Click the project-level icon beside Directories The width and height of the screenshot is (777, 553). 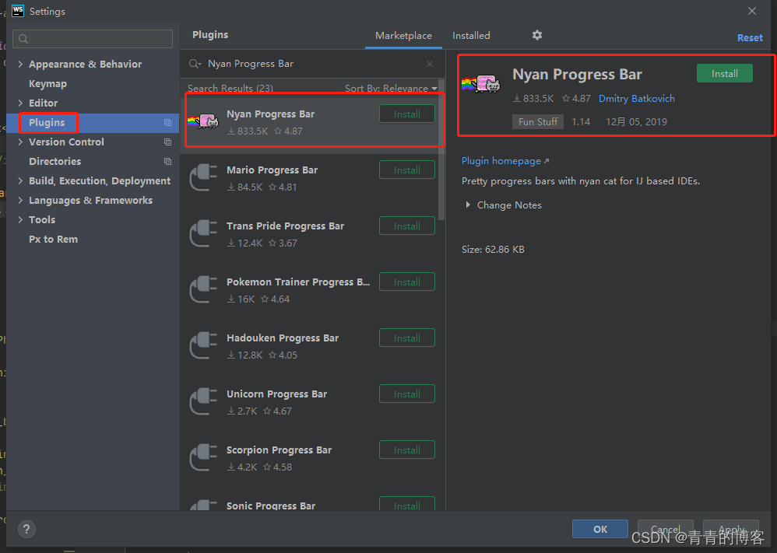(167, 162)
